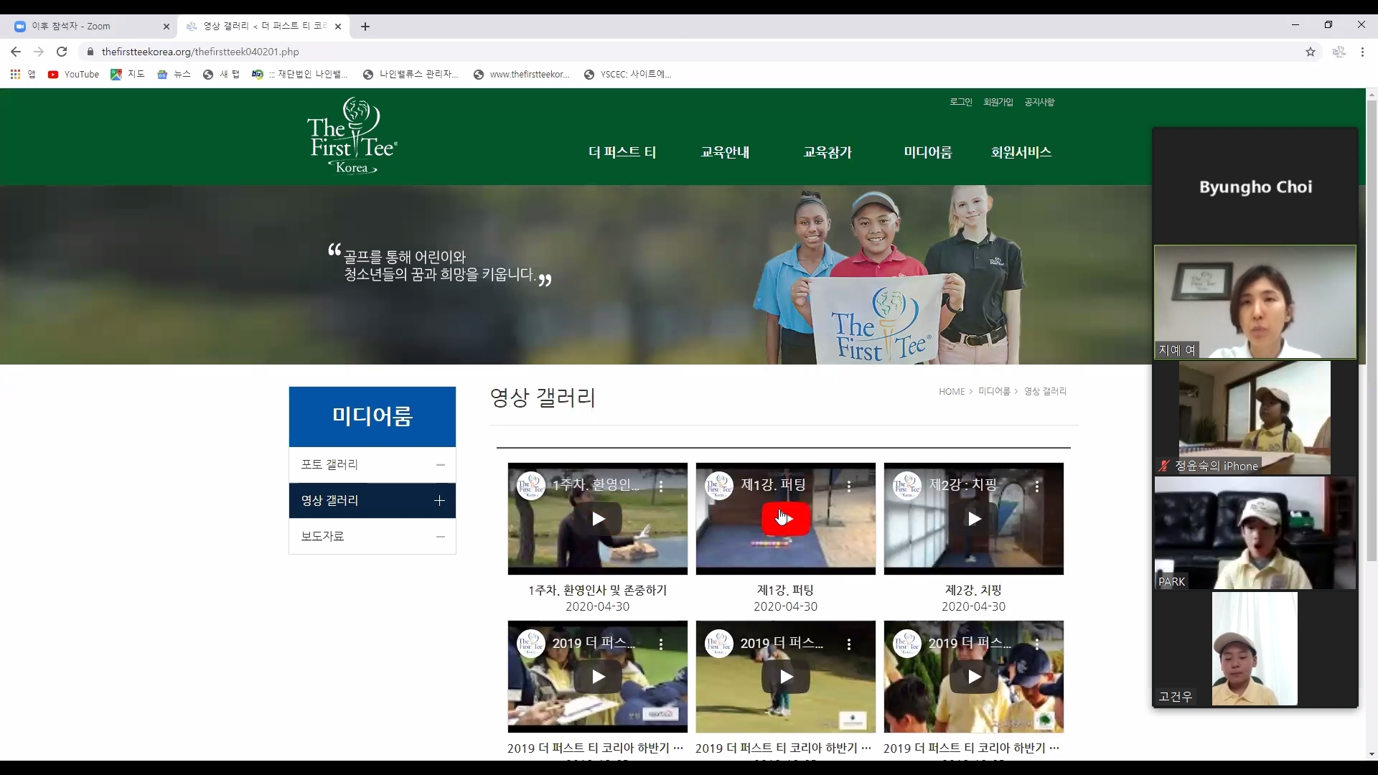This screenshot has height=775, width=1378.
Task: Click the page vertical scrollbar thumb
Action: (1372, 330)
